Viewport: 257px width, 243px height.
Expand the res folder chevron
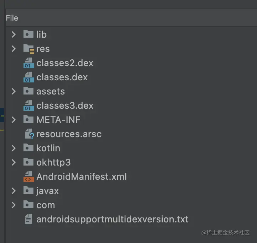pyautogui.click(x=14, y=49)
